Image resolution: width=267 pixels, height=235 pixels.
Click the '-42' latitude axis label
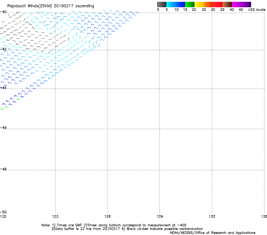coord(3,49)
